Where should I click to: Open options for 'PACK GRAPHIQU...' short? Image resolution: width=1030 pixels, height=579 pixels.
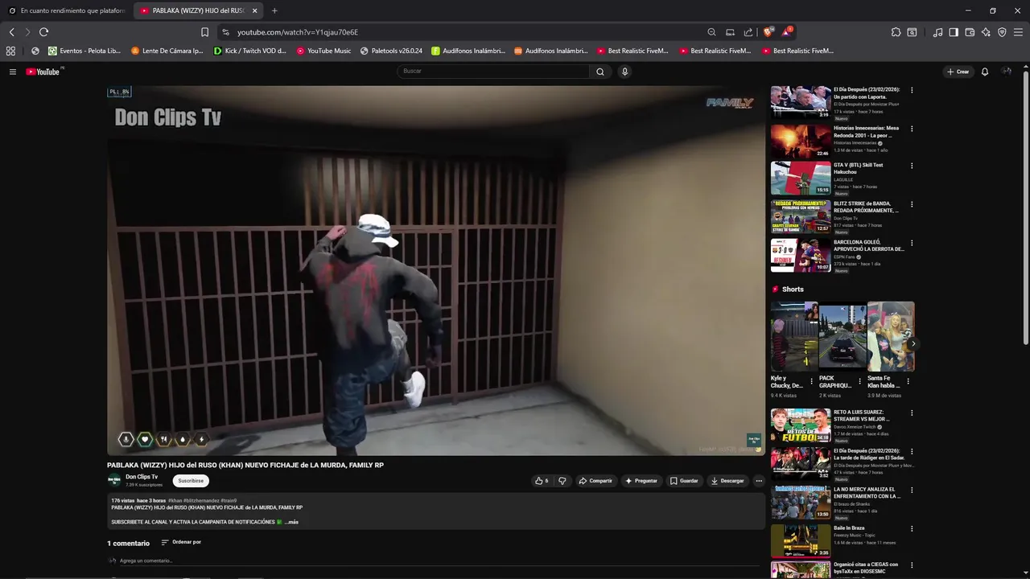(859, 381)
